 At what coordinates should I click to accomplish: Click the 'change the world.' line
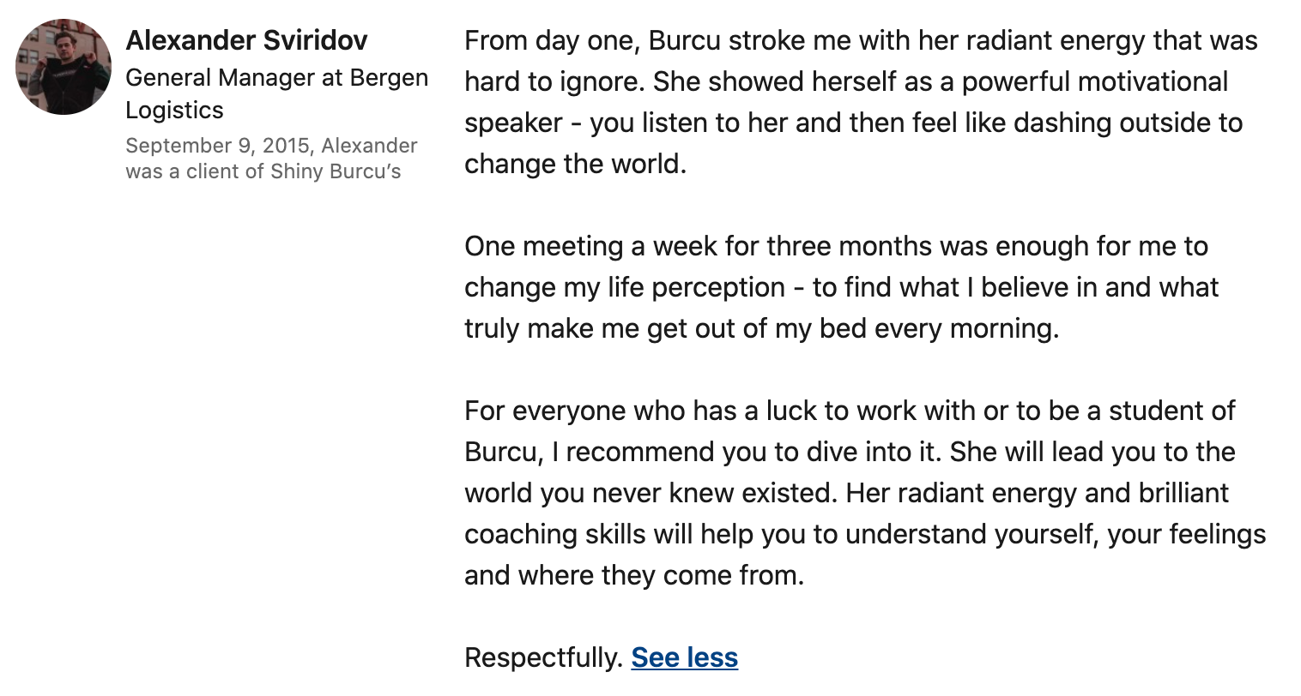point(575,164)
